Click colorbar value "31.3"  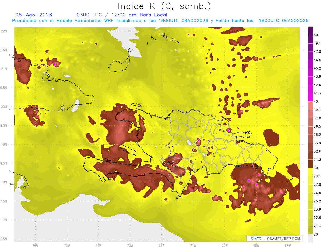click(317, 160)
